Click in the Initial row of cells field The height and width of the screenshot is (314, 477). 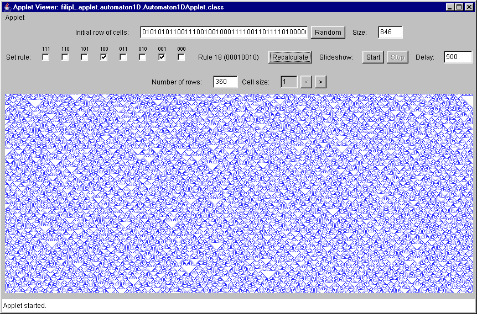coord(224,32)
